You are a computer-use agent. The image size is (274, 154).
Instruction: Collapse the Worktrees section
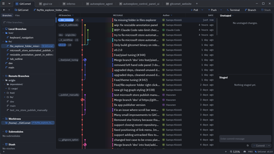coord(3,119)
